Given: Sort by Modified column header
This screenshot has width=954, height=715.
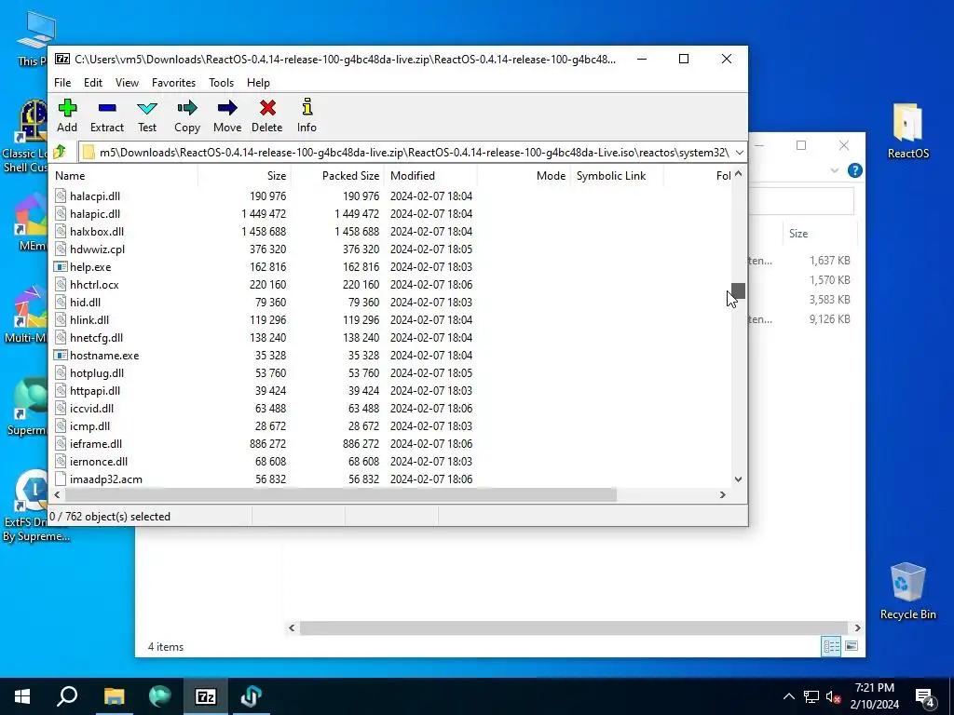Looking at the screenshot, I should 430,176.
